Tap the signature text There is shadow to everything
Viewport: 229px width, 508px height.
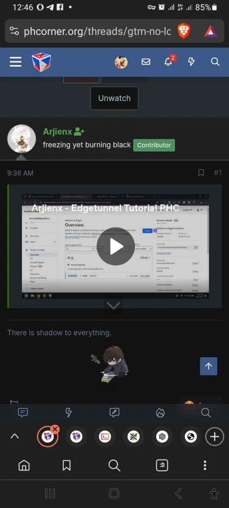59,333
